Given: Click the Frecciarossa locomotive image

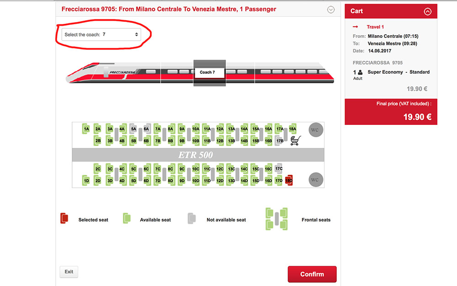Looking at the screenshot, I should 113,72.
